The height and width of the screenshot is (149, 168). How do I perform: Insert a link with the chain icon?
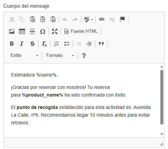coord(102,19)
